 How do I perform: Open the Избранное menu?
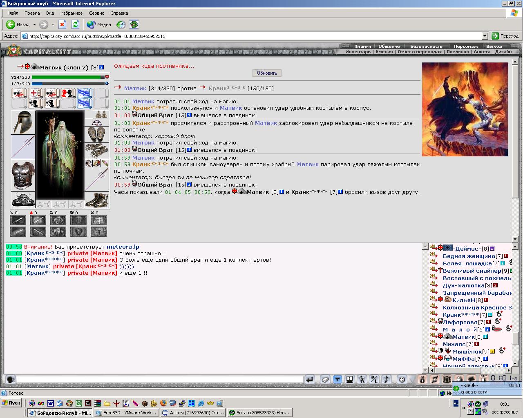(72, 13)
